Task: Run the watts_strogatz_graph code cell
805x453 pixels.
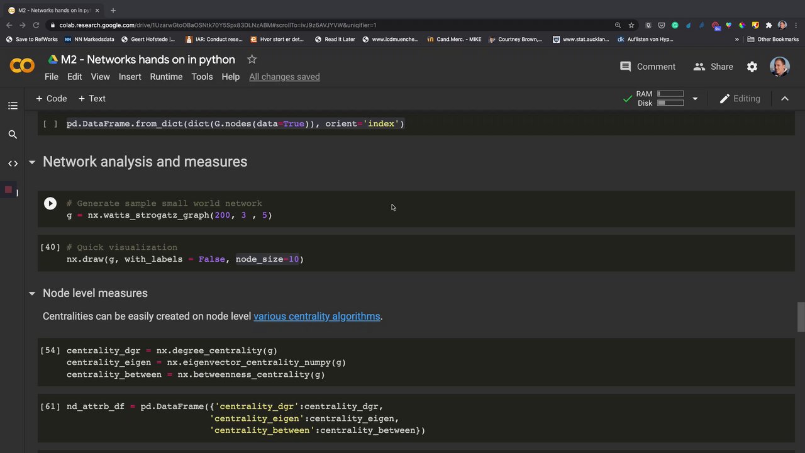Action: tap(50, 203)
